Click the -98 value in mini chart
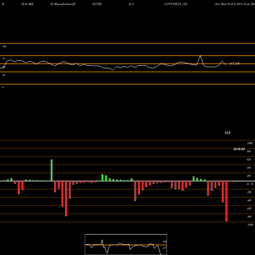This screenshot has width=255, height=255. pos(164,242)
